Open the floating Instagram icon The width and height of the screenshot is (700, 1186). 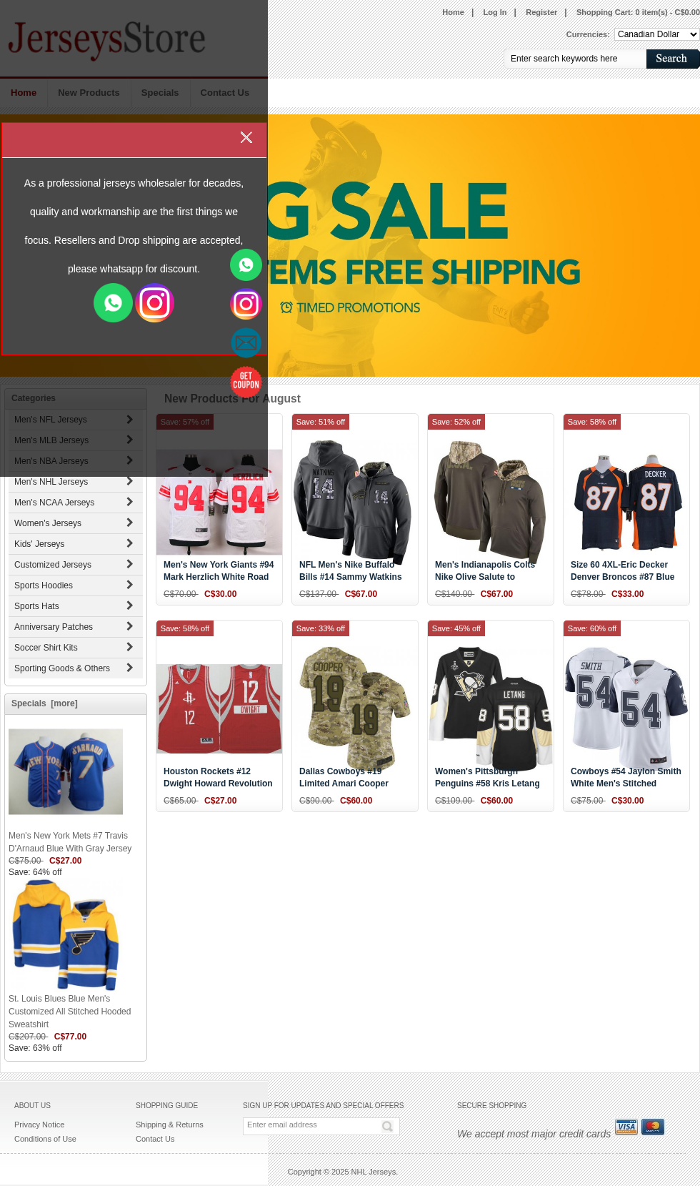tap(246, 304)
